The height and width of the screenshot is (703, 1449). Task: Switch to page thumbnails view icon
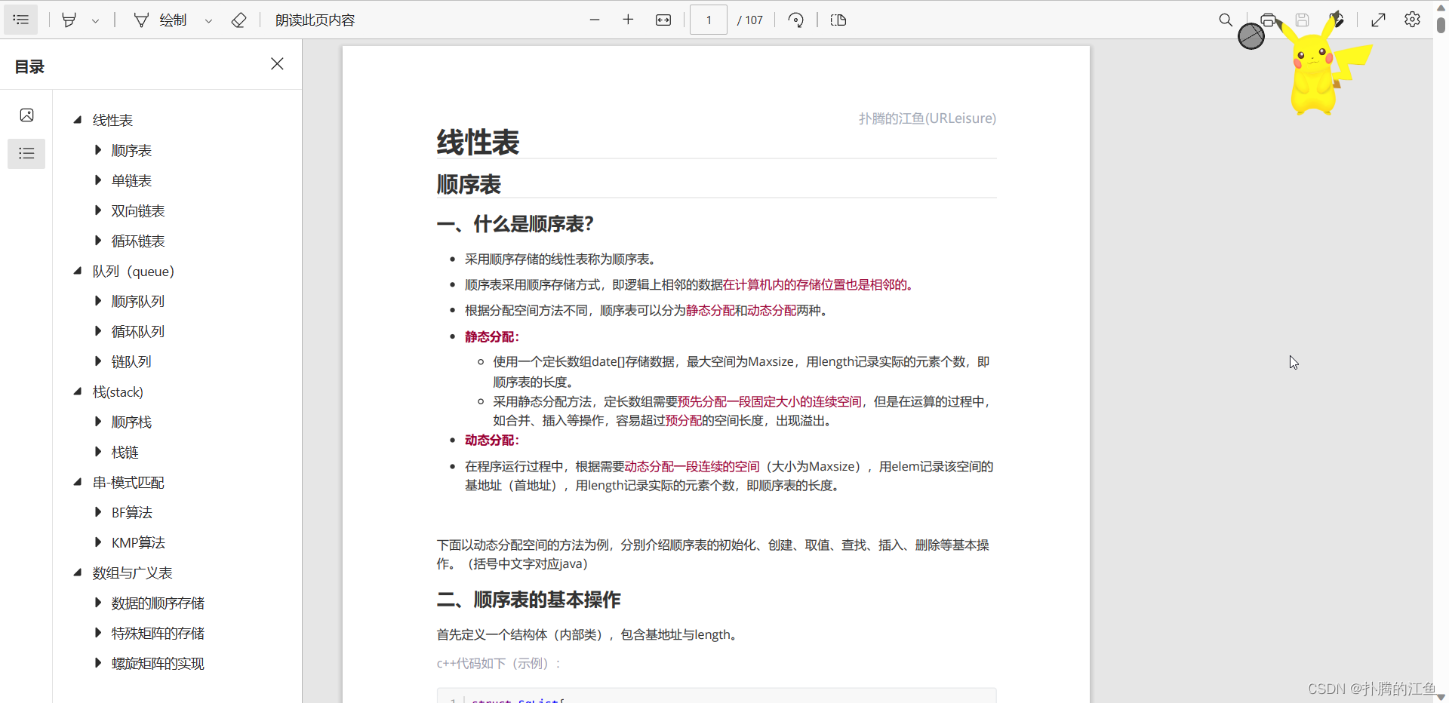click(26, 115)
